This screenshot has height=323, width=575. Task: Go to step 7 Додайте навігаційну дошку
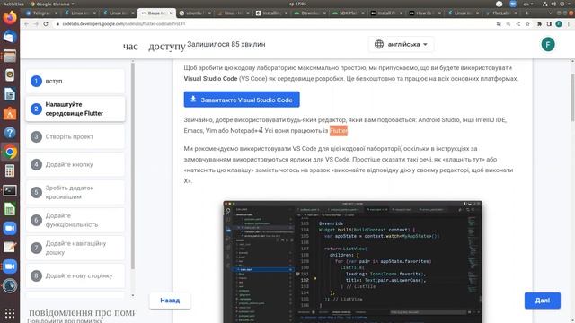tap(75, 248)
